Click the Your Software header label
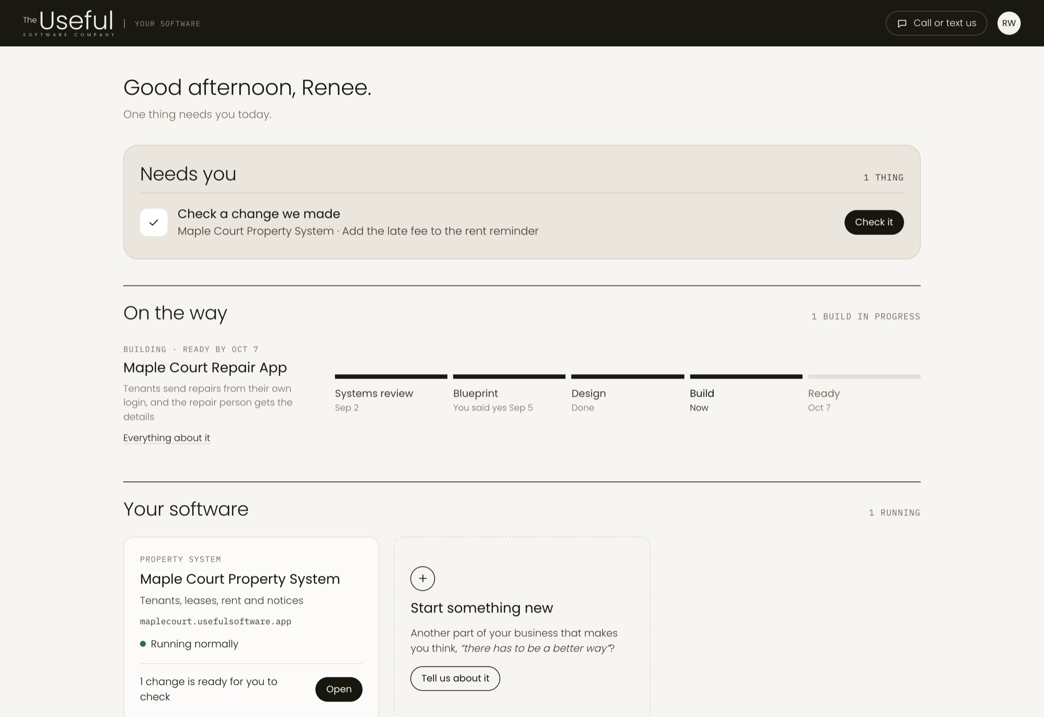The image size is (1044, 717). point(168,24)
